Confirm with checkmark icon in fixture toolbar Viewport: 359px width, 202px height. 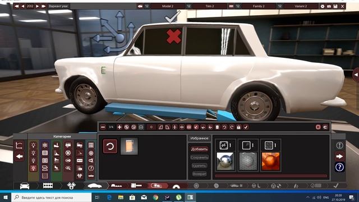point(246,127)
